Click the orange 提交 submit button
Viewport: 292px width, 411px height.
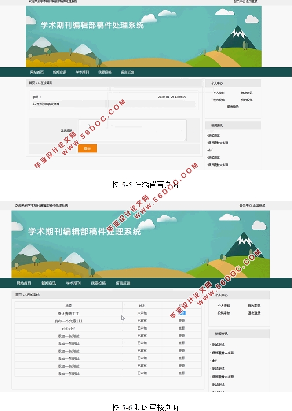87,148
